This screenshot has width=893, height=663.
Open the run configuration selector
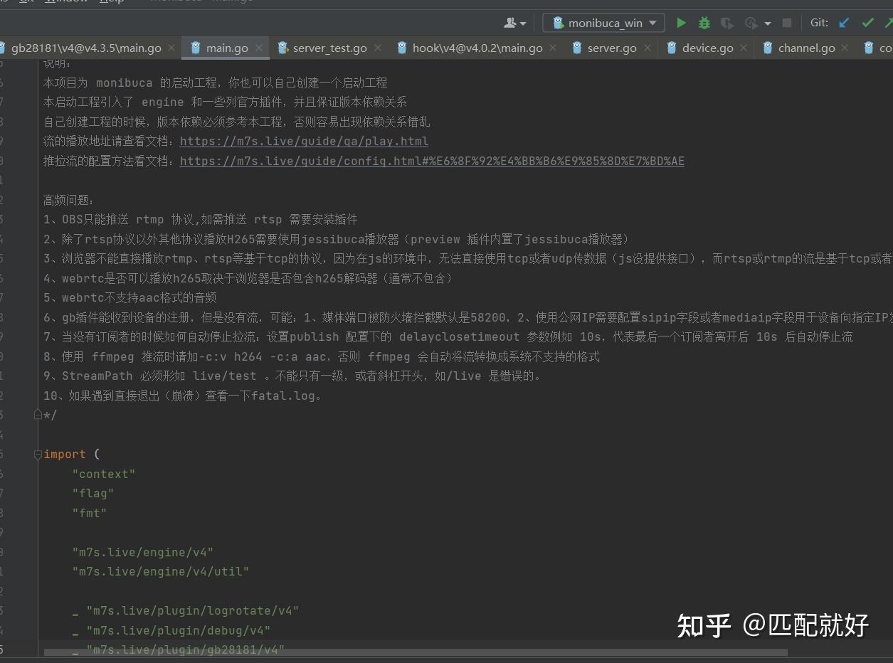pyautogui.click(x=603, y=22)
